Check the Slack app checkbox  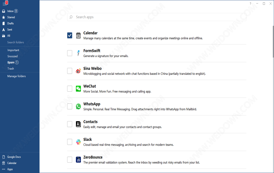[70, 142]
